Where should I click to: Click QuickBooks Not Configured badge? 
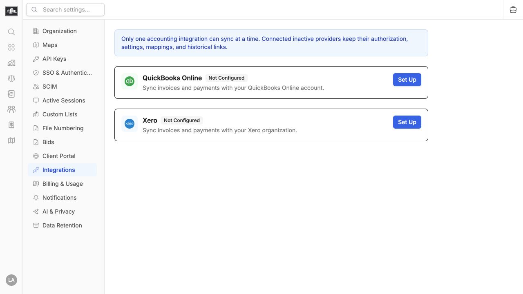(226, 78)
